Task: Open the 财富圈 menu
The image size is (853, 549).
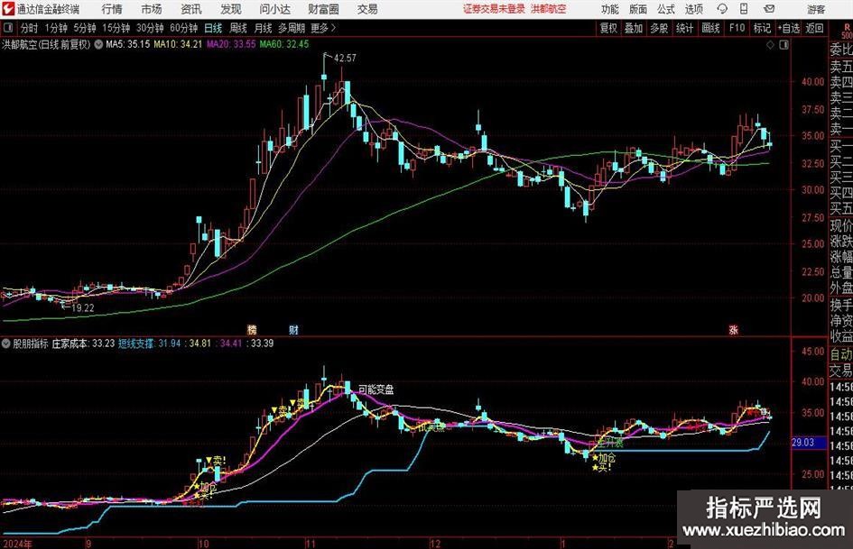Action: pos(323,9)
